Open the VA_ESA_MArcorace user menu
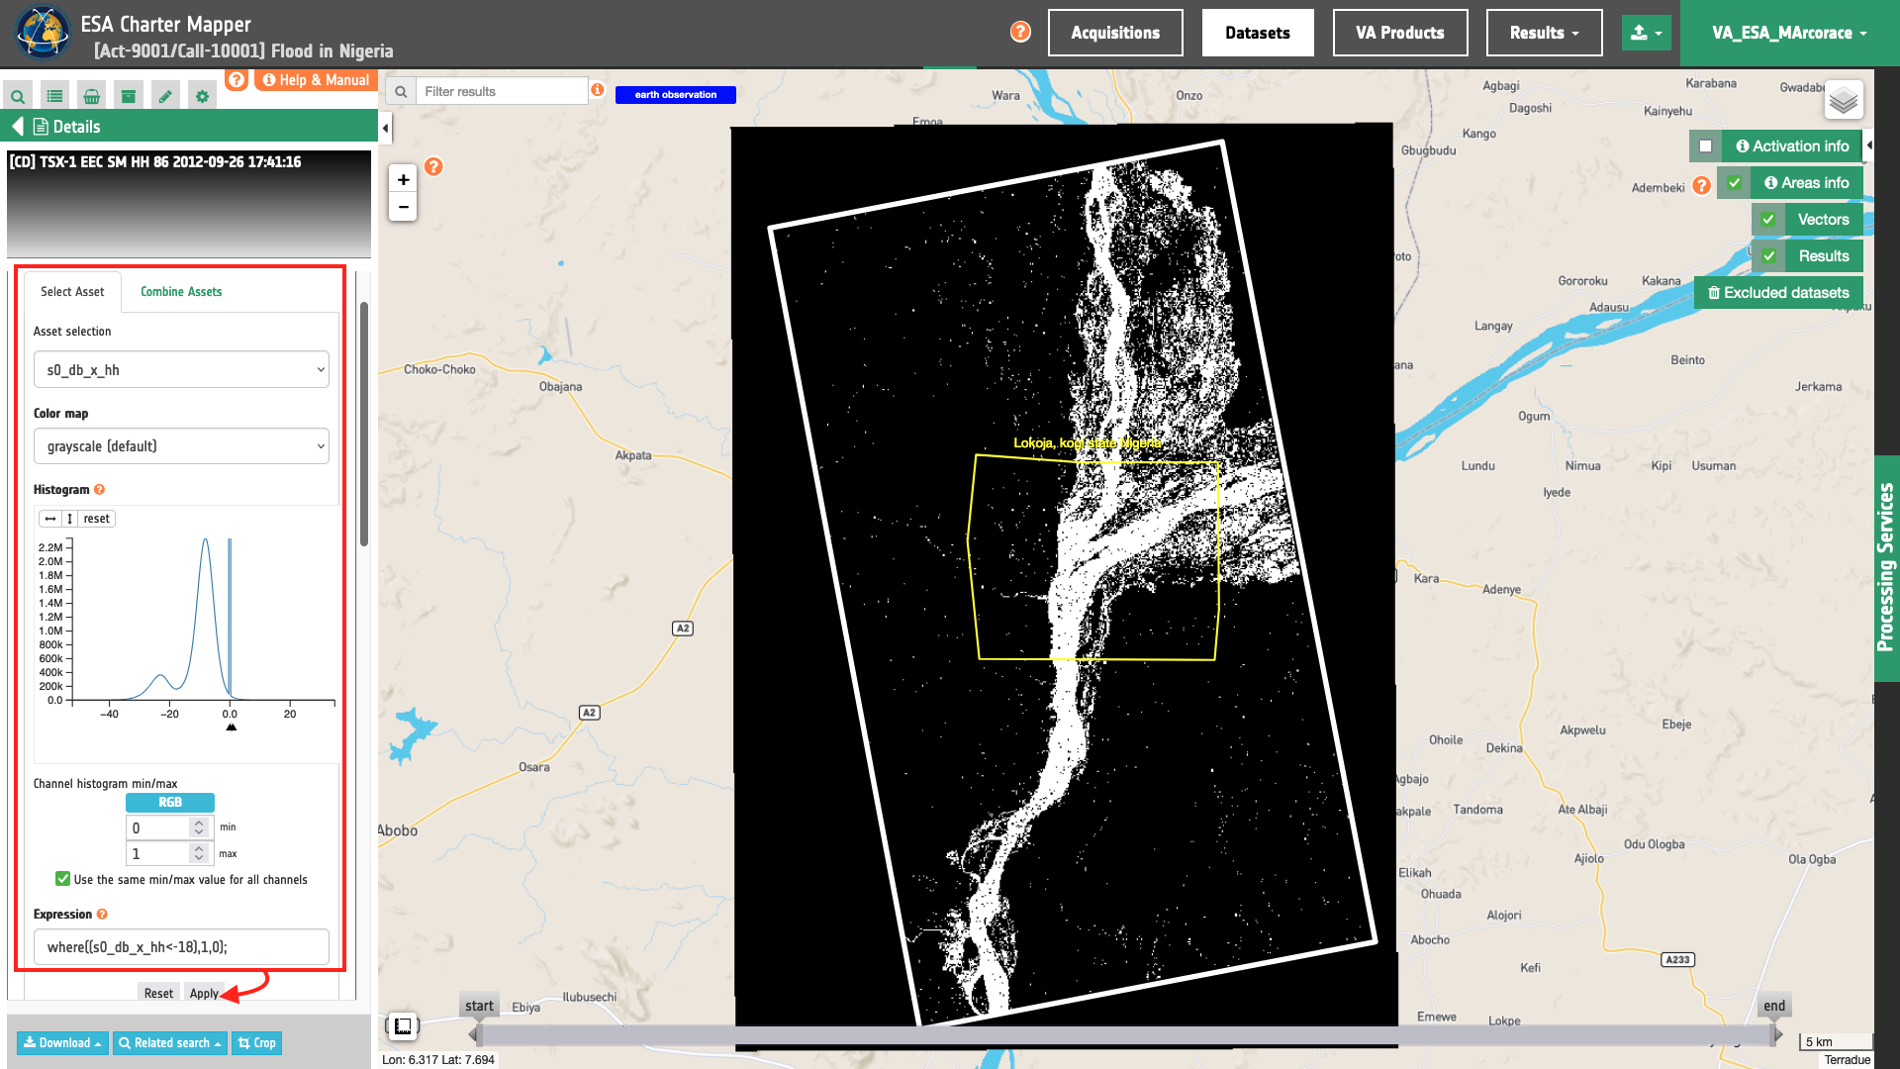The image size is (1900, 1069). (1789, 33)
